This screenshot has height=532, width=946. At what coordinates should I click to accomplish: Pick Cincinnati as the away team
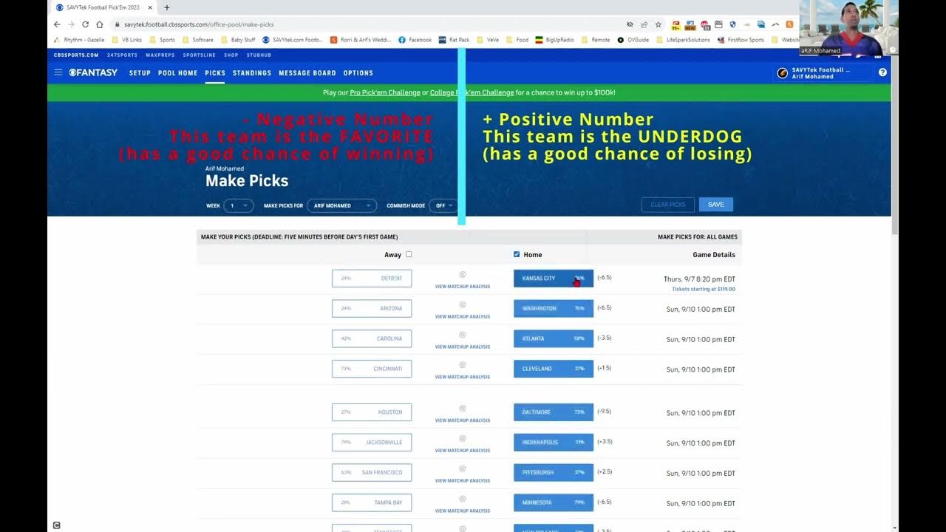pos(372,369)
